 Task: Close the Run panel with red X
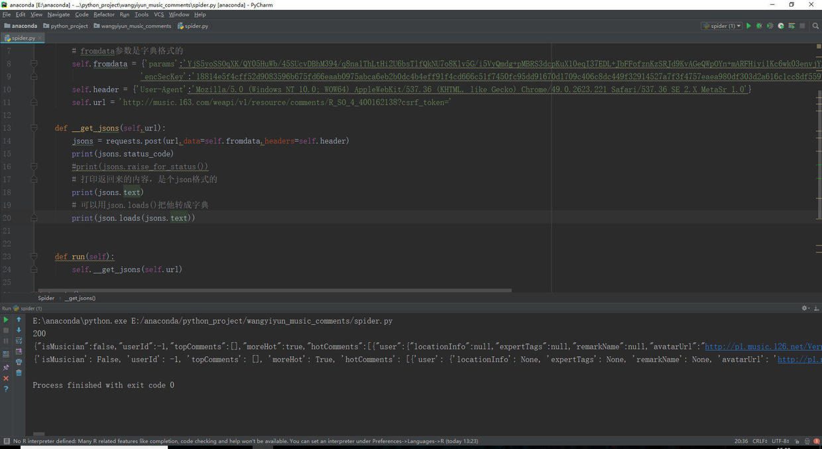pyautogui.click(x=6, y=378)
